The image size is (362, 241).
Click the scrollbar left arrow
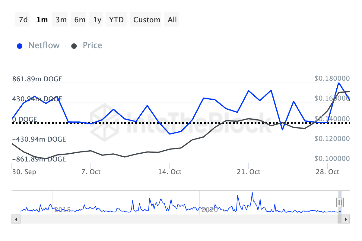point(15,219)
